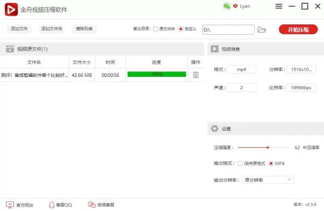The image size is (324, 211).
Task: Click the 微信客服 link text
Action: (x=106, y=205)
